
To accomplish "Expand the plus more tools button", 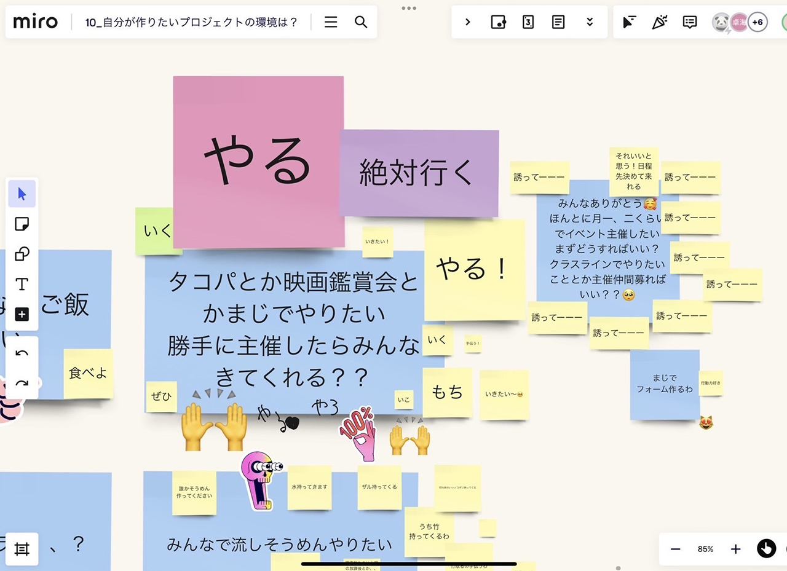I will tap(22, 315).
